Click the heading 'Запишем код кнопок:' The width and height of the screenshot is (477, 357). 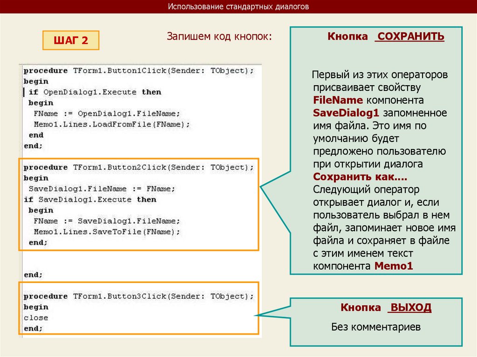(x=219, y=36)
